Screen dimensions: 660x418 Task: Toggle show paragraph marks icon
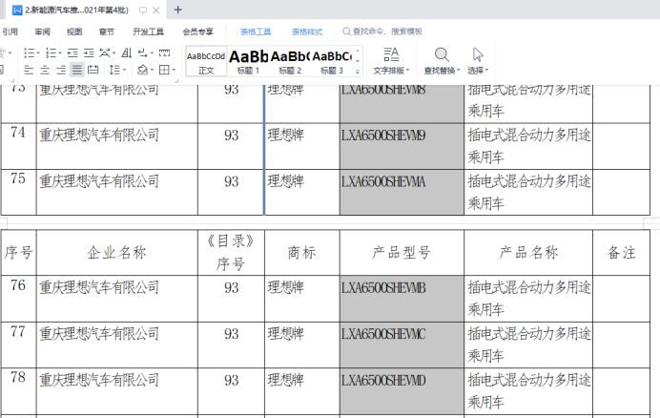click(x=143, y=53)
